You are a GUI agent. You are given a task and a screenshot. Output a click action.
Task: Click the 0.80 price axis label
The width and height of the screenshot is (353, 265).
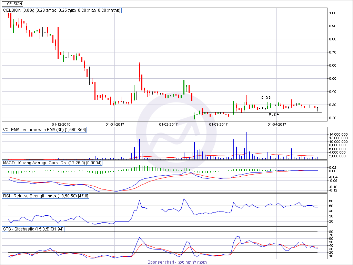[x=333, y=39]
